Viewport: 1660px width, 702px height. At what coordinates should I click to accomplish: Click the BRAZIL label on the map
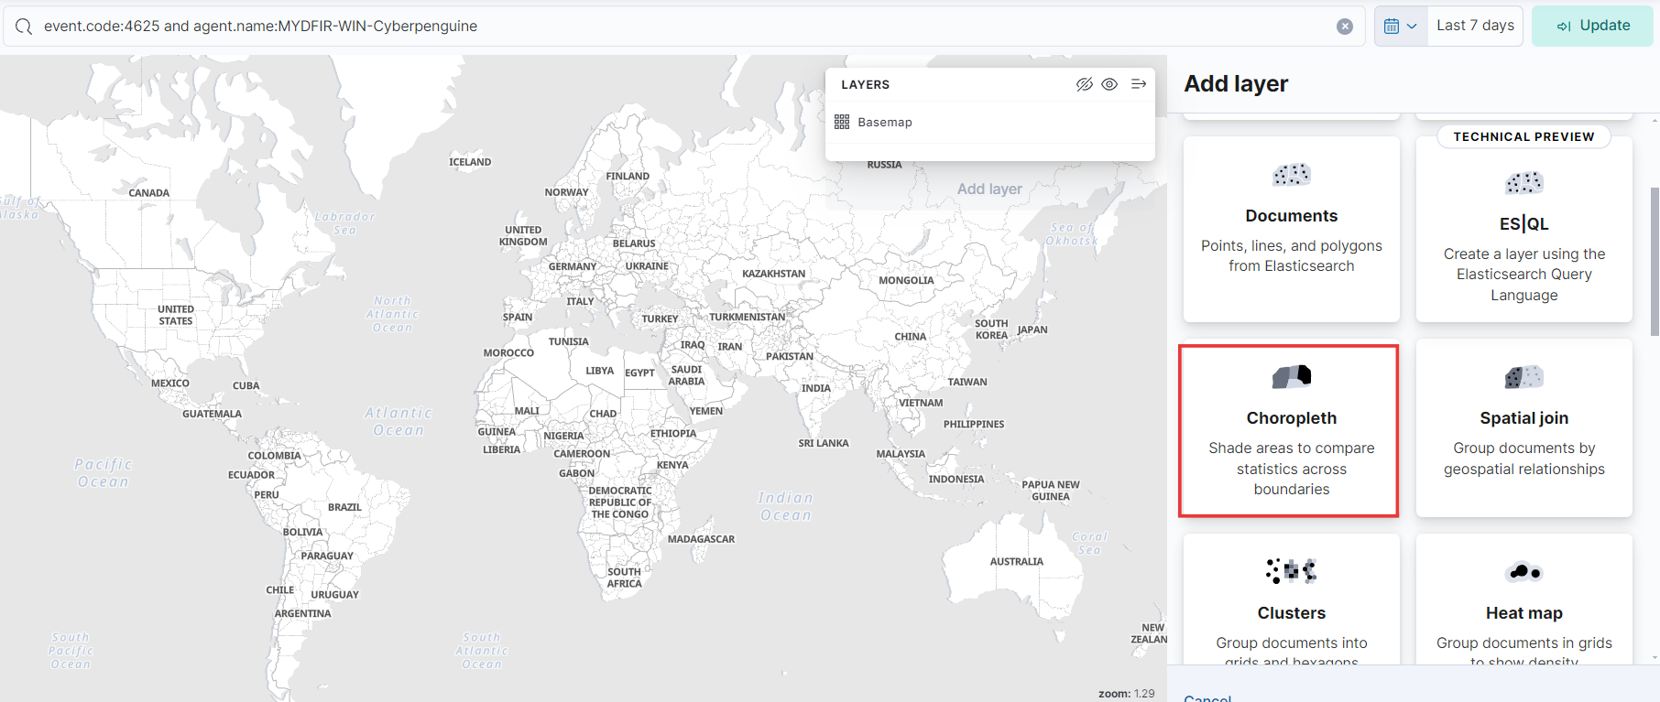(344, 507)
